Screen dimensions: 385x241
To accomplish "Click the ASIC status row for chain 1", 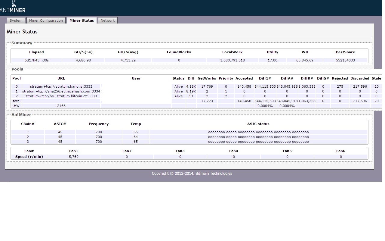I will tap(258, 132).
